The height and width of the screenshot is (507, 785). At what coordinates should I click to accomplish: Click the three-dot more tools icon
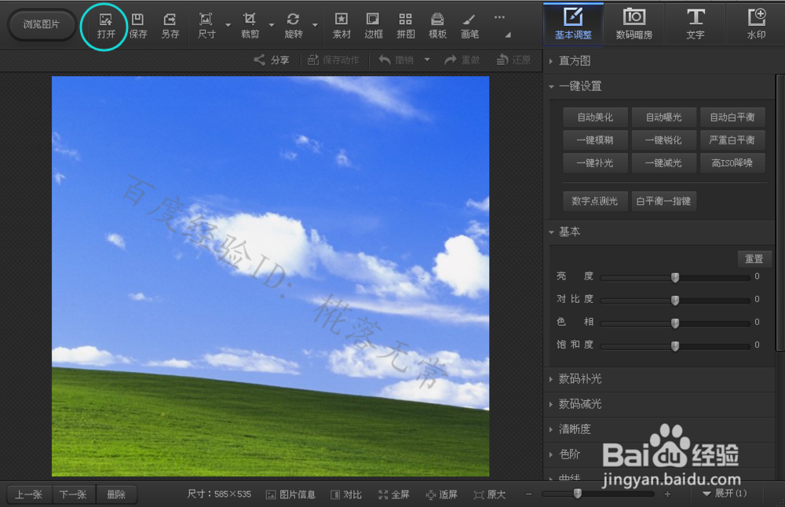[x=499, y=17]
